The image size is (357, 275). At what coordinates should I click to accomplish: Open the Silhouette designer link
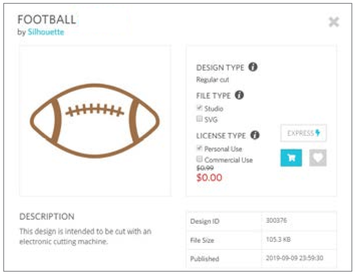pyautogui.click(x=46, y=32)
